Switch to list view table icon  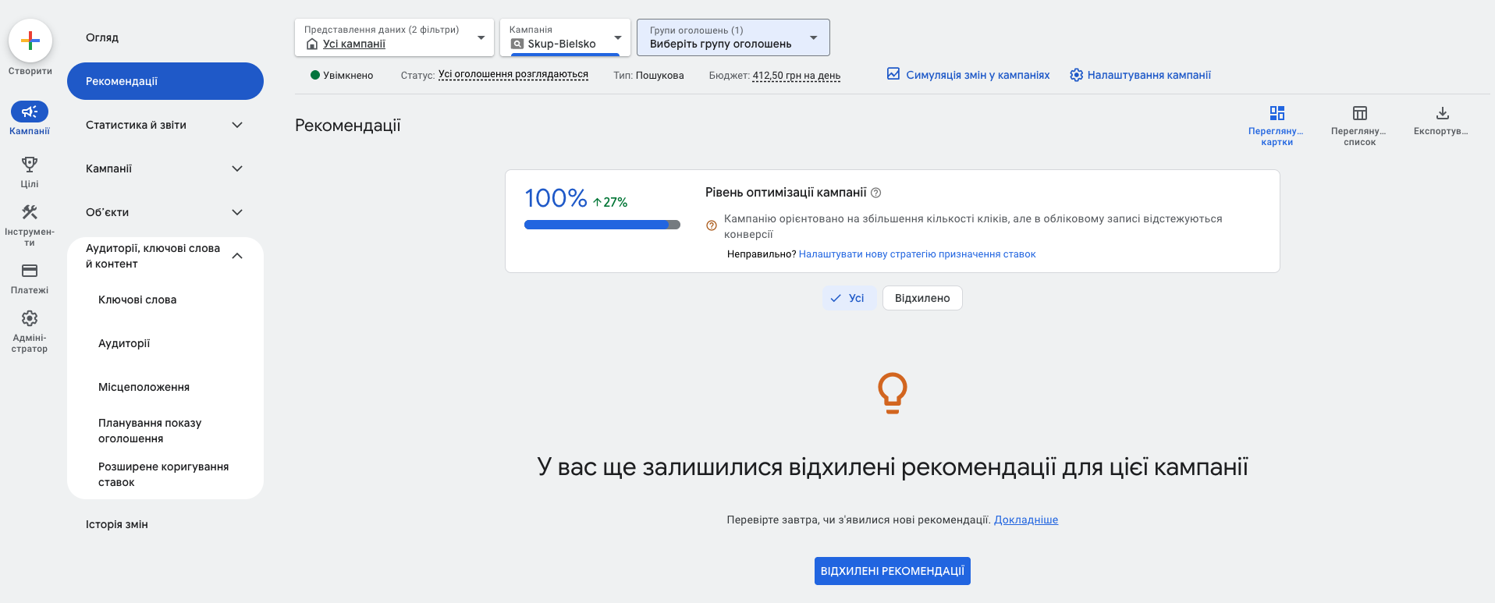point(1359,113)
